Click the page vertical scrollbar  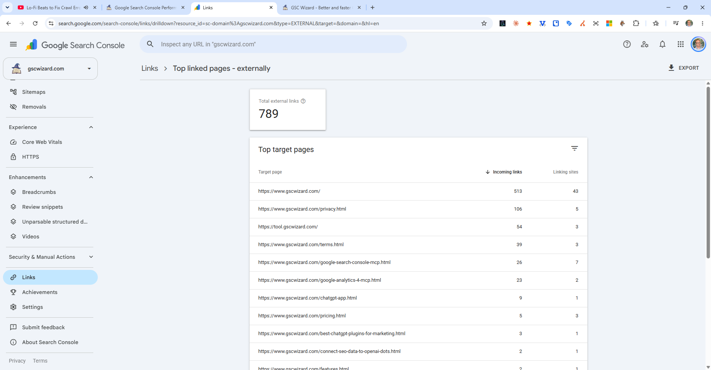pyautogui.click(x=708, y=172)
